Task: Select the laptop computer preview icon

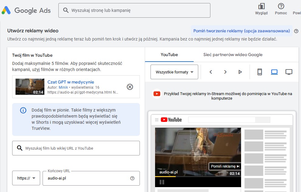Action: [x=274, y=72]
